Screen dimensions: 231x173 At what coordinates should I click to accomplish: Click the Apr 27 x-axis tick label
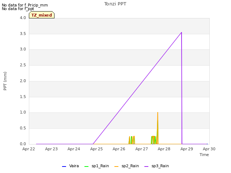pos(141,149)
